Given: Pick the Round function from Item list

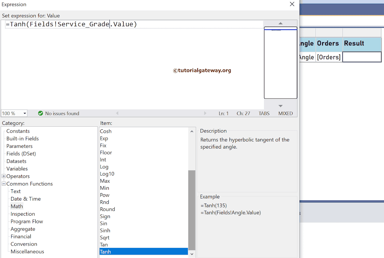Looking at the screenshot, I should [x=107, y=209].
